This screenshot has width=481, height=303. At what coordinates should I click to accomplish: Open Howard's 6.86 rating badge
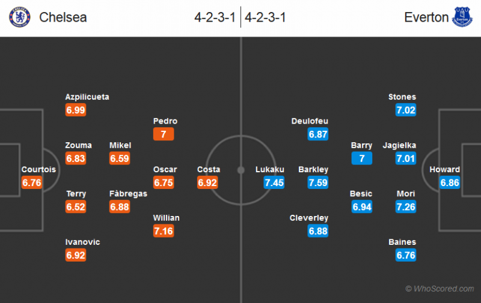point(449,182)
